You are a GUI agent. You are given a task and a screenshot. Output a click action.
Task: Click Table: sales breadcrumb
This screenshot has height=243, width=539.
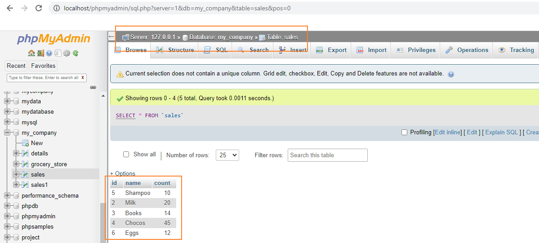coord(282,37)
